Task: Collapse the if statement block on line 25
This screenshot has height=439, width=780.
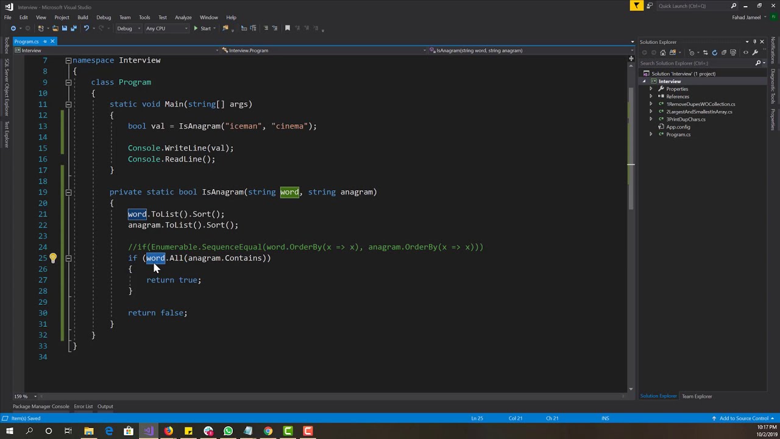Action: click(68, 258)
